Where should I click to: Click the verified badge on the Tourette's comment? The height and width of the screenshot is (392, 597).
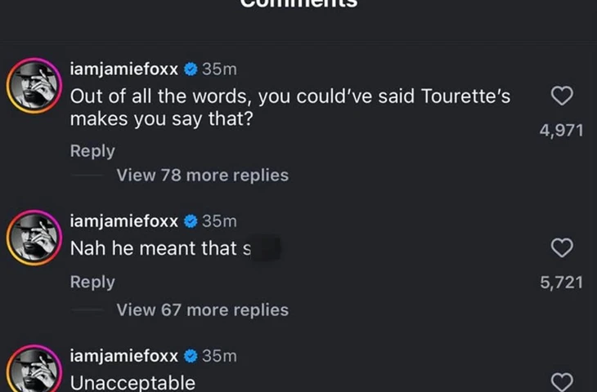pos(190,68)
